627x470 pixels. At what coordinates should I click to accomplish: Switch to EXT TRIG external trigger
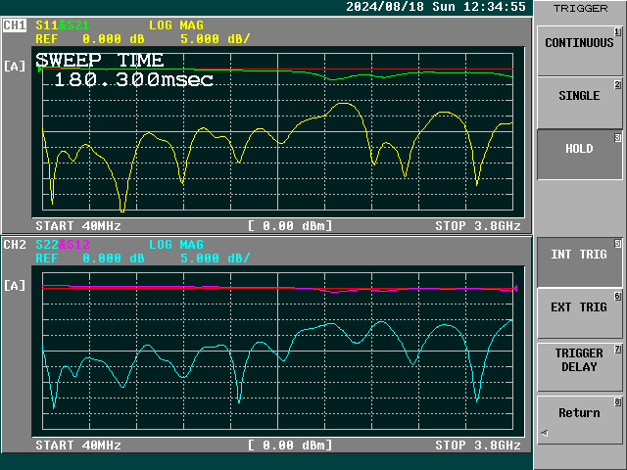coord(579,308)
